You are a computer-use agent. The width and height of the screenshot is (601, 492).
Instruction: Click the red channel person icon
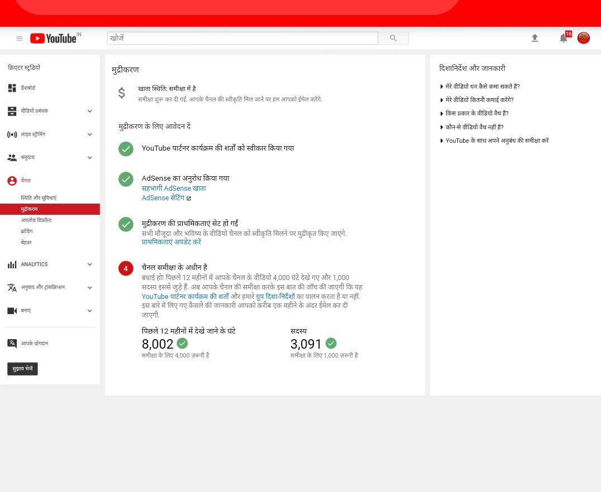(12, 181)
